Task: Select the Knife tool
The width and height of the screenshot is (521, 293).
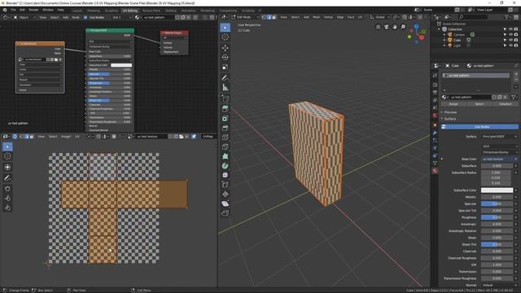Action: 225,146
